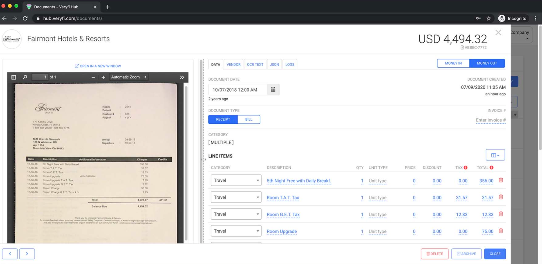The width and height of the screenshot is (542, 264).
Task: Click the [ MULTIPLE ] category value
Action: pyautogui.click(x=221, y=143)
